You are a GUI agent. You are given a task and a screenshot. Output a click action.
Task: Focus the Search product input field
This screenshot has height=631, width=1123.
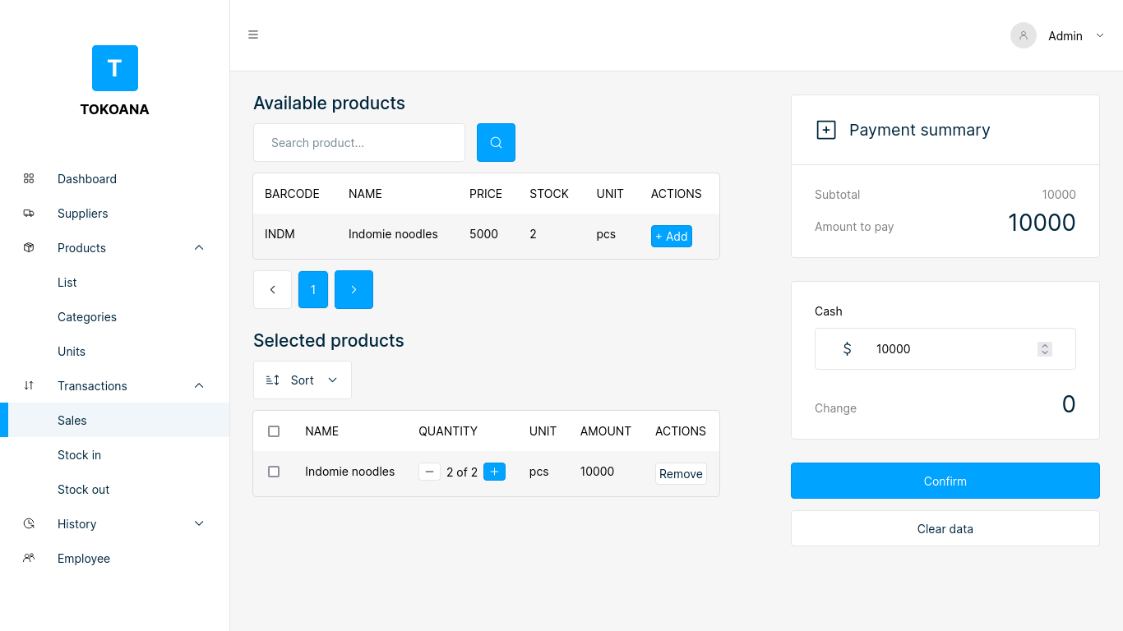359,142
